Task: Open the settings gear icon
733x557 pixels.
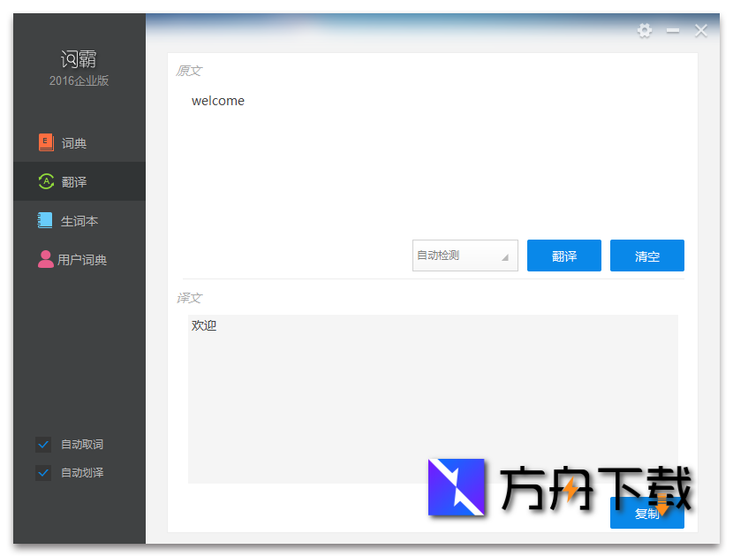Action: click(645, 31)
